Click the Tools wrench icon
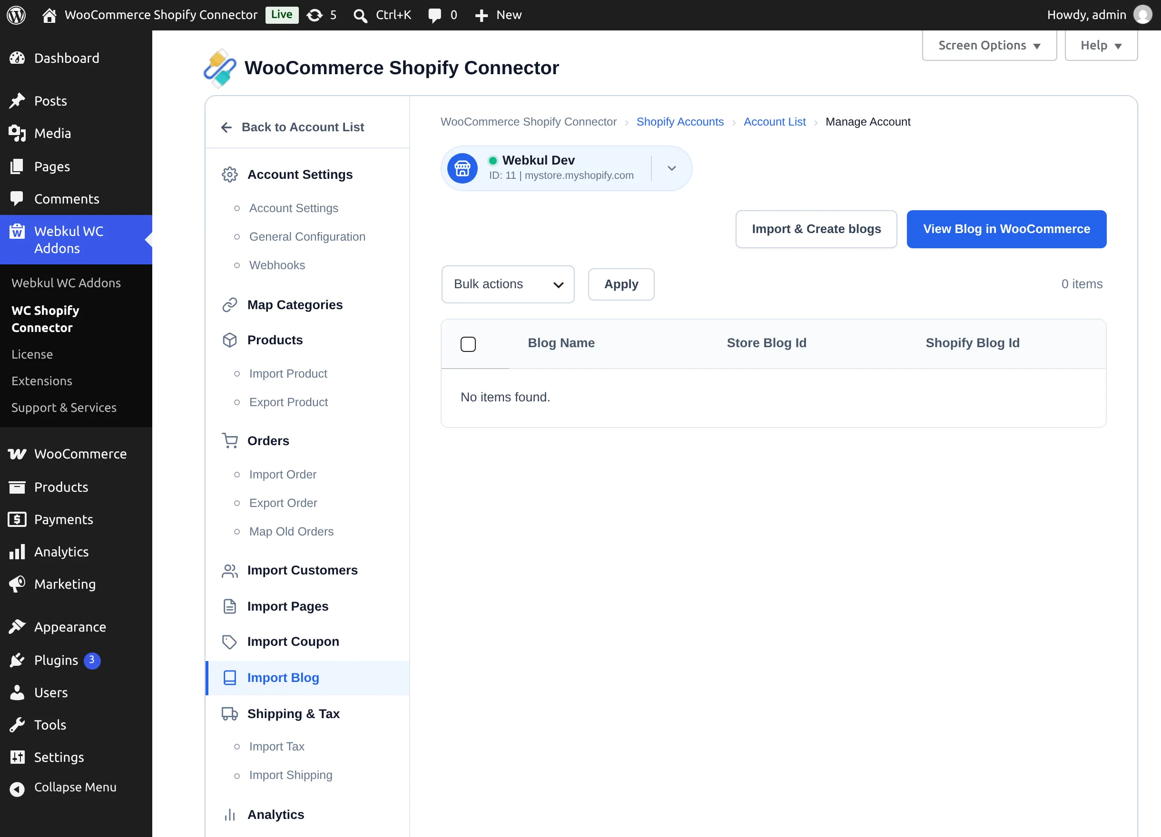The image size is (1161, 837). (17, 724)
